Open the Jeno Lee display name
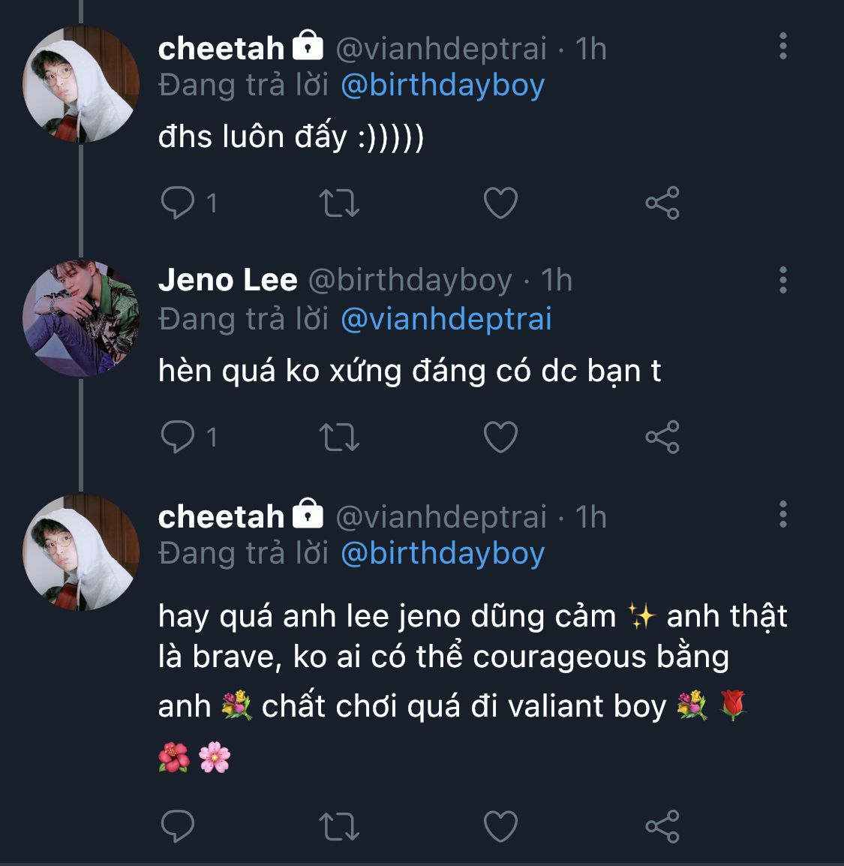The height and width of the screenshot is (866, 844). (228, 281)
